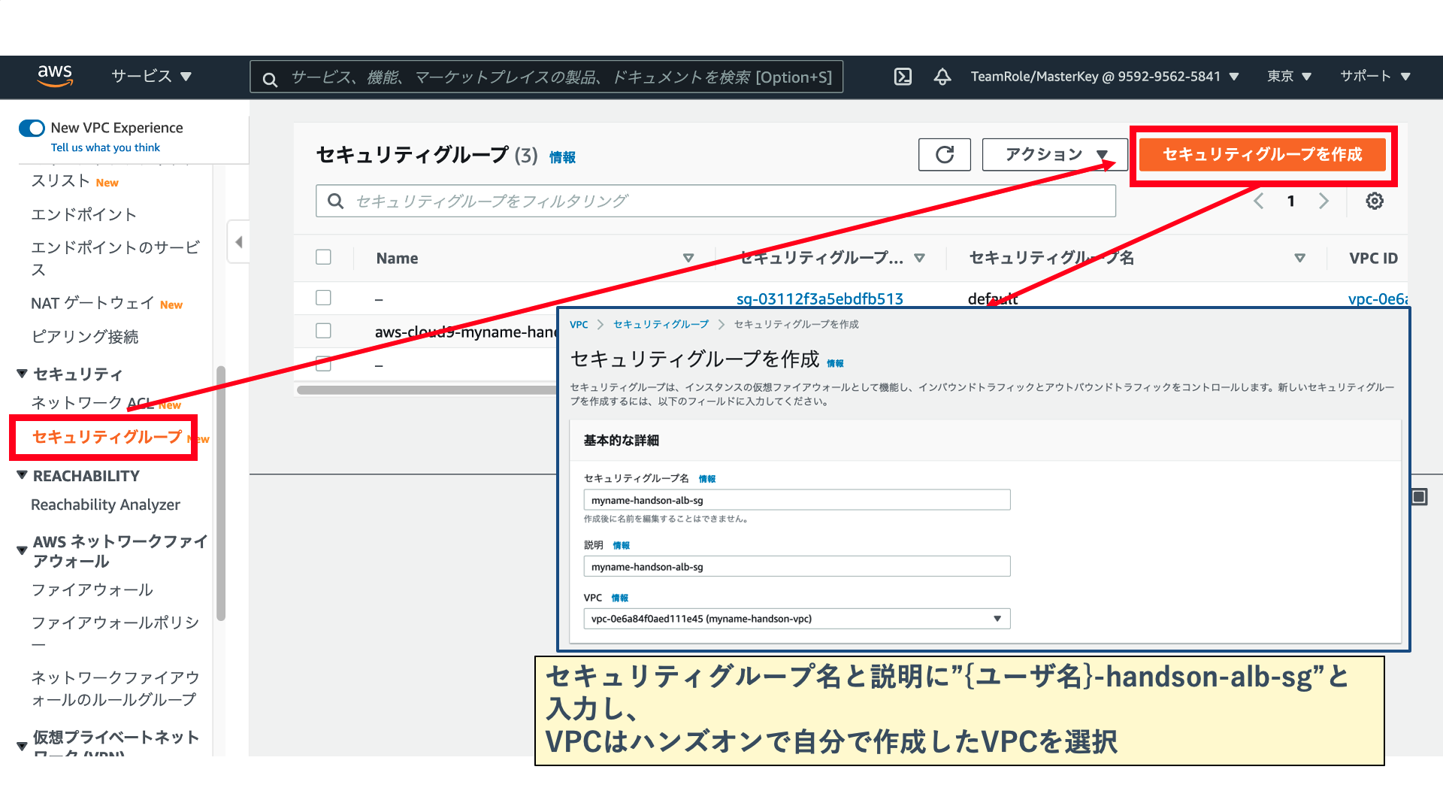The height and width of the screenshot is (812, 1443).
Task: Sort by Name column arrow
Action: click(688, 258)
